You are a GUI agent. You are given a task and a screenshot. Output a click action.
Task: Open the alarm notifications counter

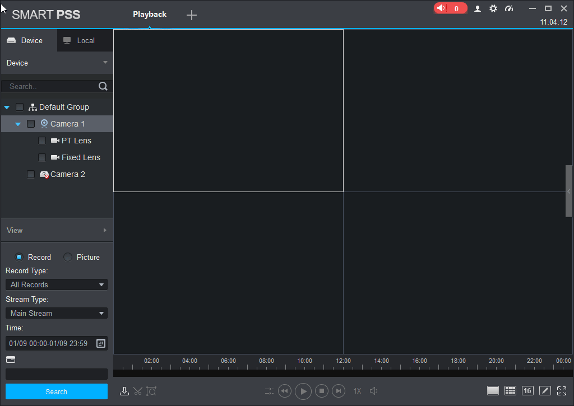[x=450, y=8]
